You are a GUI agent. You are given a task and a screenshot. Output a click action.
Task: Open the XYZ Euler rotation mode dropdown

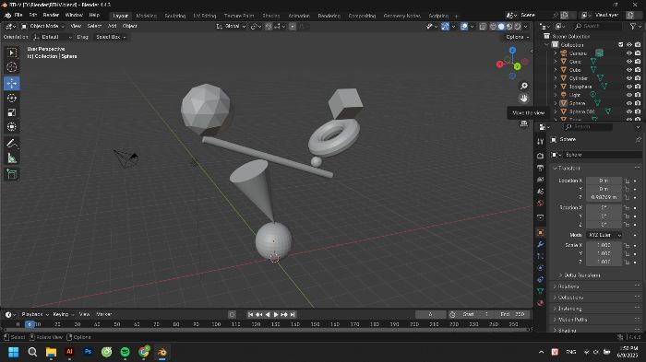[x=604, y=235]
